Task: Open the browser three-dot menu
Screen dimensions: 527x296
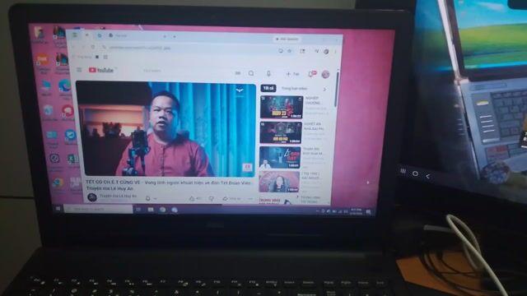Action: 335,52
